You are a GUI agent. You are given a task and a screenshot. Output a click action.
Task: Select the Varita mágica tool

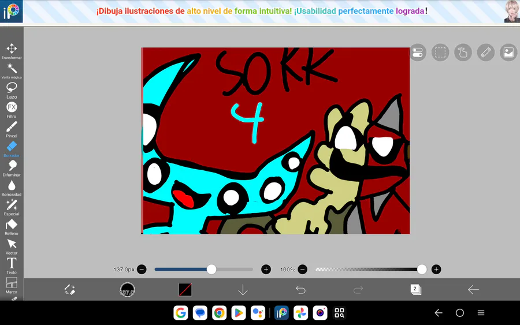[x=12, y=71]
